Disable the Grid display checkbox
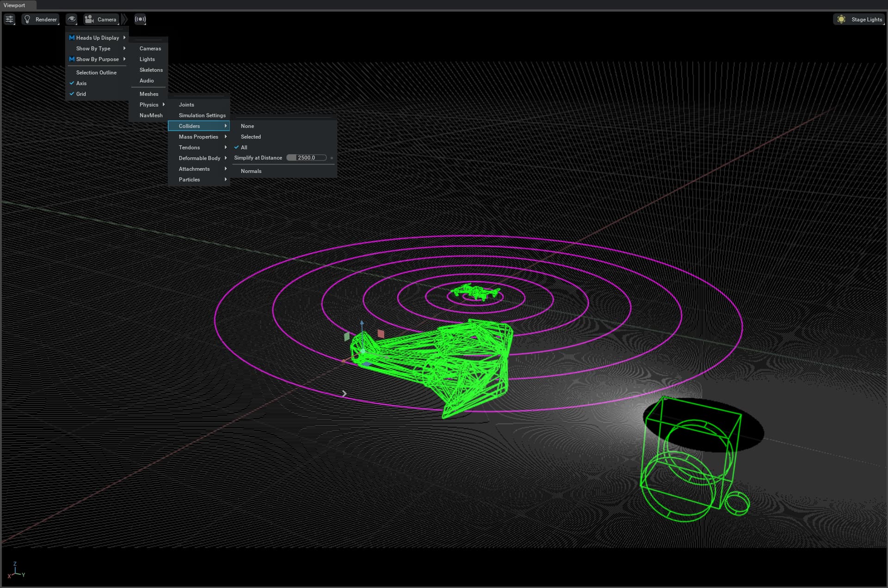The width and height of the screenshot is (888, 588). 80,94
